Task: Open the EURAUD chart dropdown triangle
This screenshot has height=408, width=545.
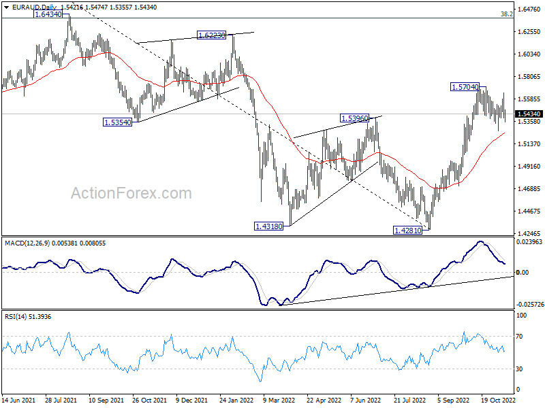Action: [x=6, y=7]
